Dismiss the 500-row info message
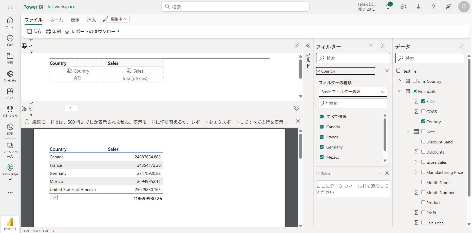Image resolution: width=473 pixels, height=233 pixels. [298, 121]
